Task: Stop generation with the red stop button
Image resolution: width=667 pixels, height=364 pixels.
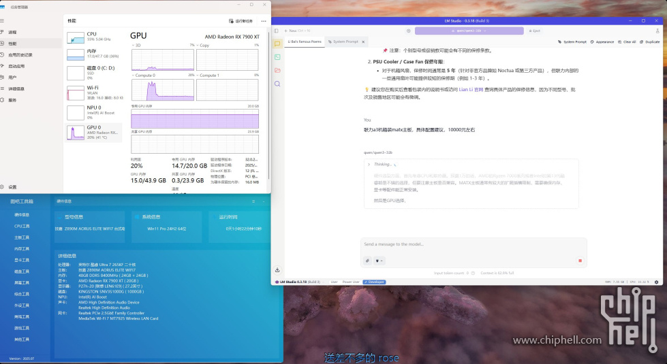Action: pos(580,261)
